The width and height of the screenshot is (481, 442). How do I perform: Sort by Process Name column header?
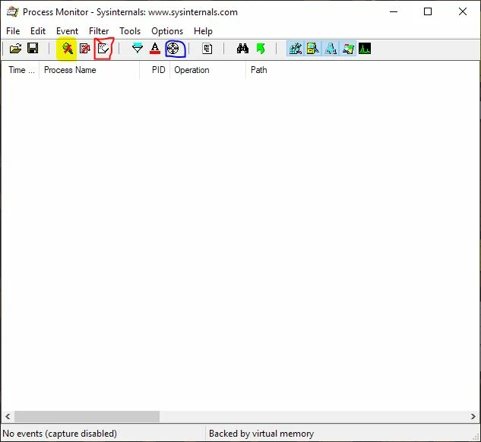pyautogui.click(x=89, y=70)
